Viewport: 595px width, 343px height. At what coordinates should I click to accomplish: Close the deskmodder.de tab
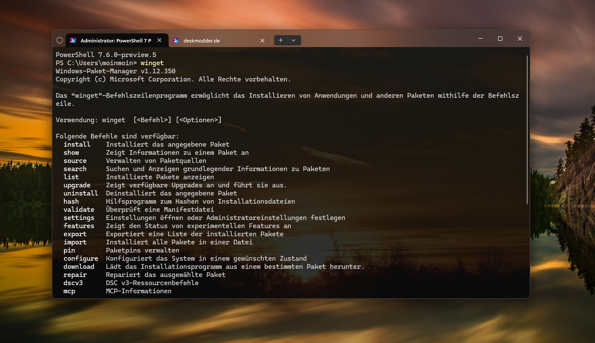click(262, 40)
